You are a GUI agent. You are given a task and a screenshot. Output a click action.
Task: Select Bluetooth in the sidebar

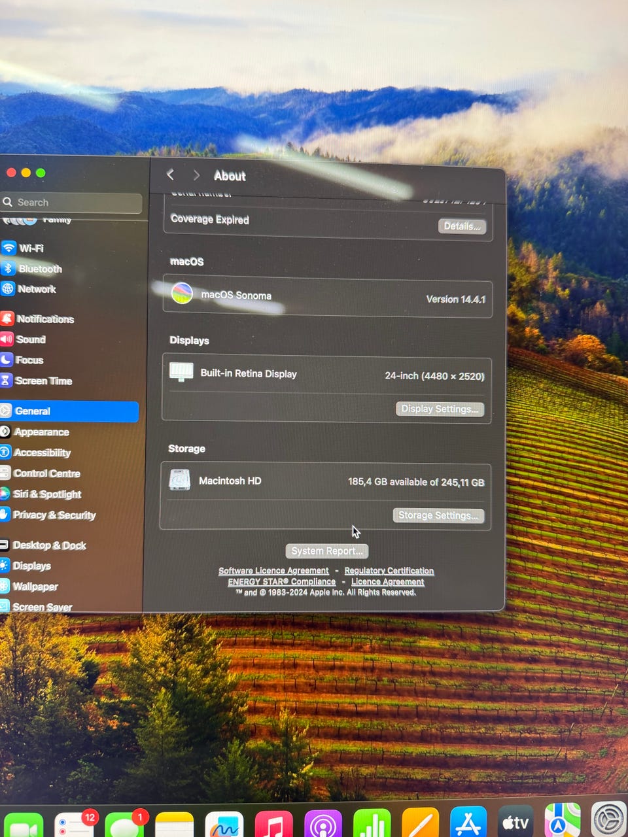point(31,269)
